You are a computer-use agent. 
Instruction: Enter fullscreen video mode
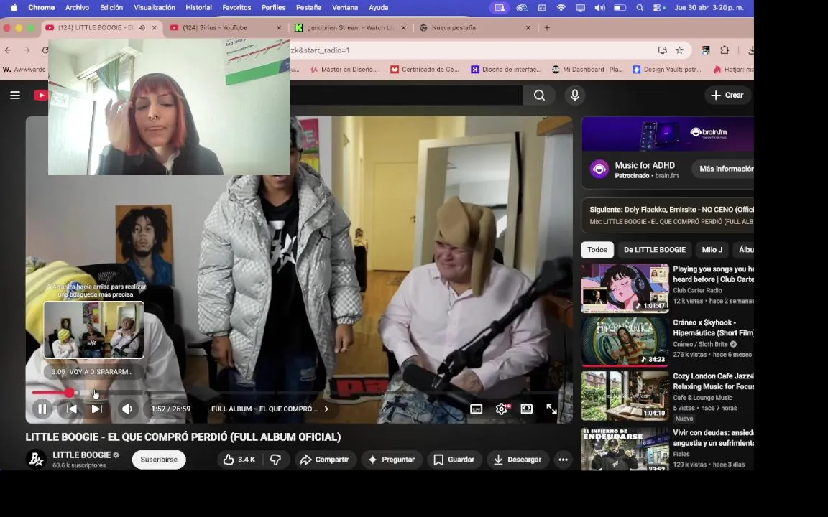point(551,409)
